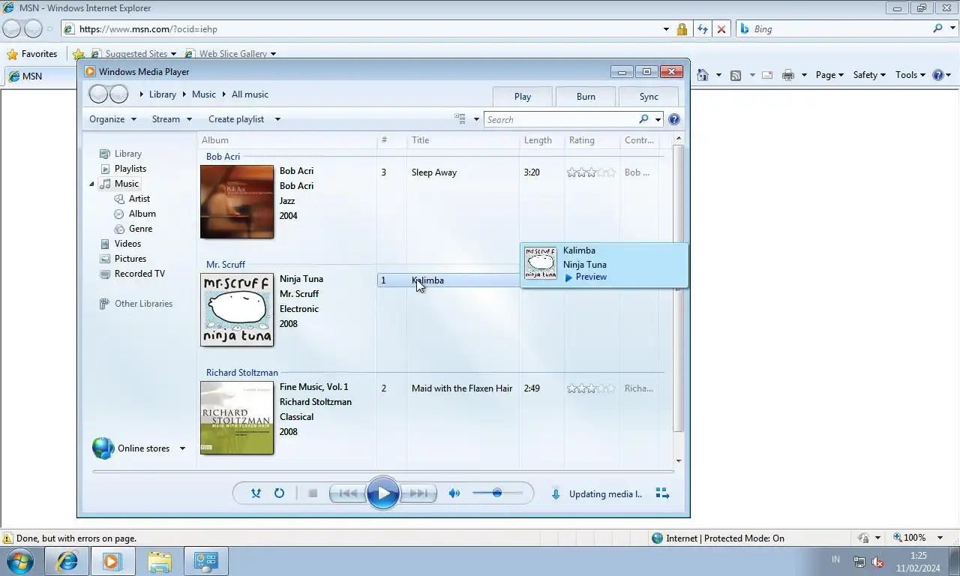Click Preview in the Kalimba popup
This screenshot has width=960, height=576.
586,277
